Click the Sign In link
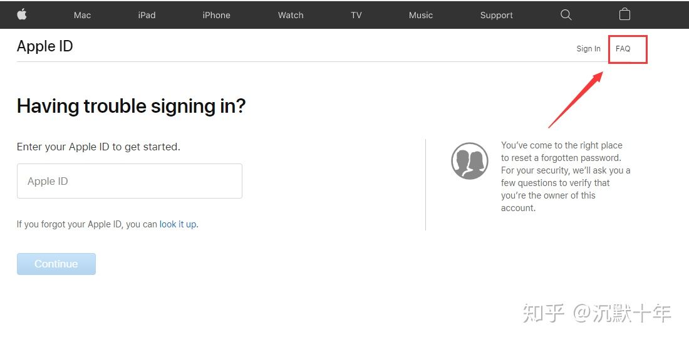Viewport: 689px width, 342px height. click(588, 49)
